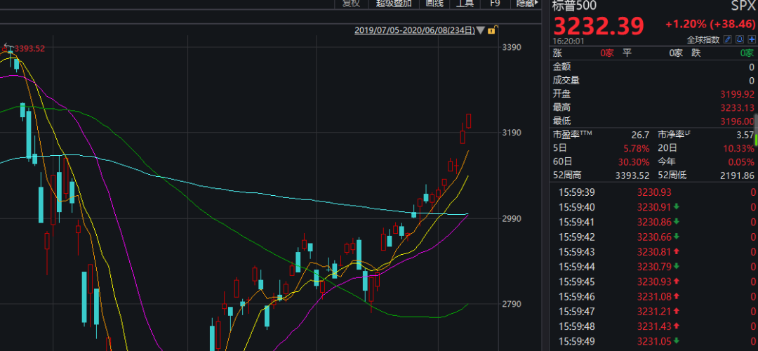Open the 工具 tools menu
758x351 pixels.
point(465,4)
